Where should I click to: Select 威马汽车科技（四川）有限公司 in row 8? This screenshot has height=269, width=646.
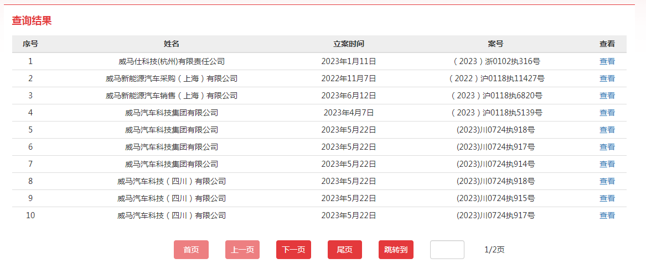coord(172,181)
